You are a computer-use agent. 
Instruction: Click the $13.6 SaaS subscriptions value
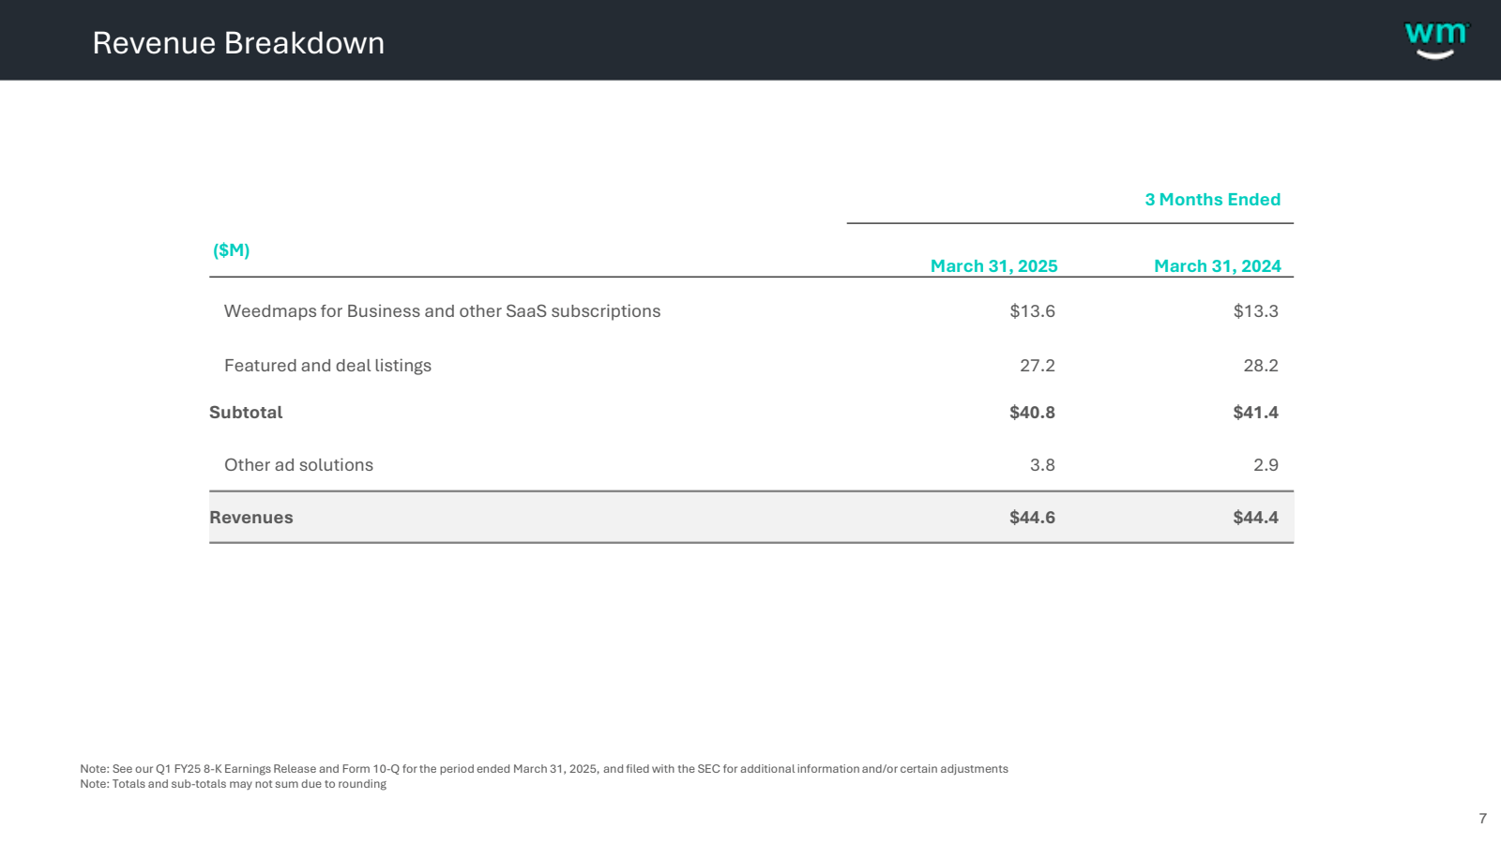pos(1032,311)
